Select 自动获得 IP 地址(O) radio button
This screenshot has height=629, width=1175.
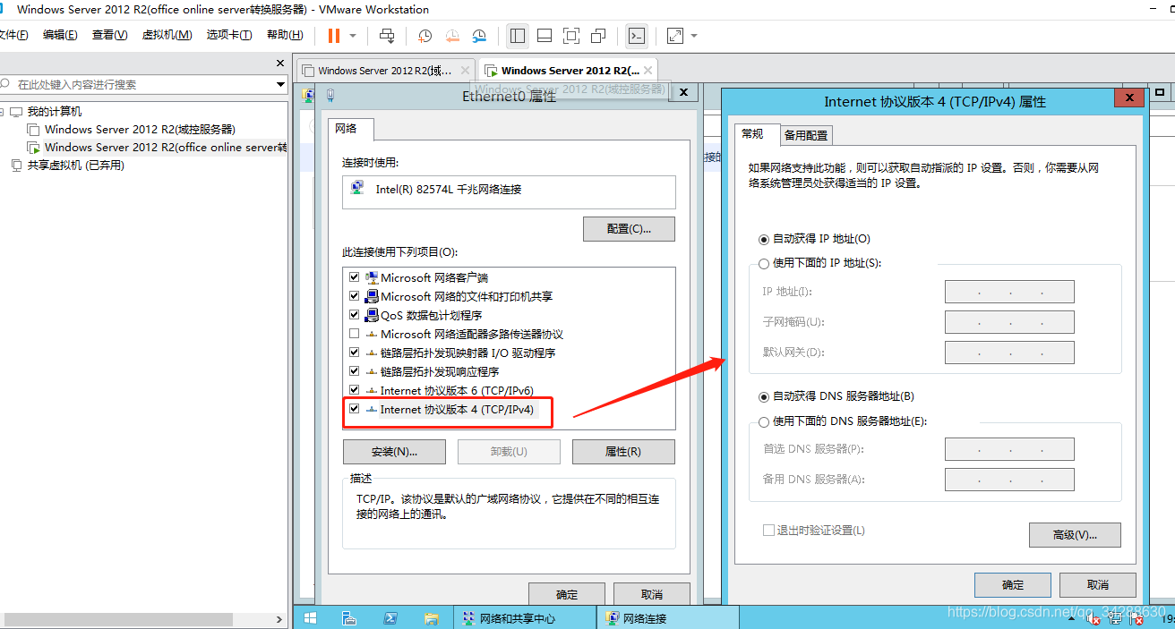764,239
